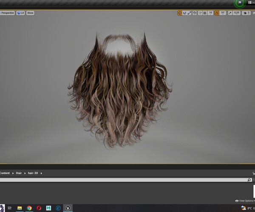Open rotation snap angle 10° dropdown
The image size is (255, 212).
223,13
